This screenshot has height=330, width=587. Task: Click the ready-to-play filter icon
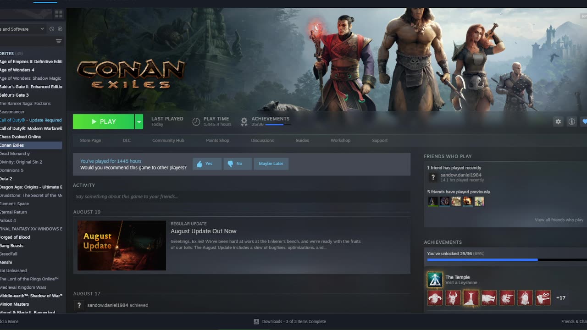click(60, 29)
